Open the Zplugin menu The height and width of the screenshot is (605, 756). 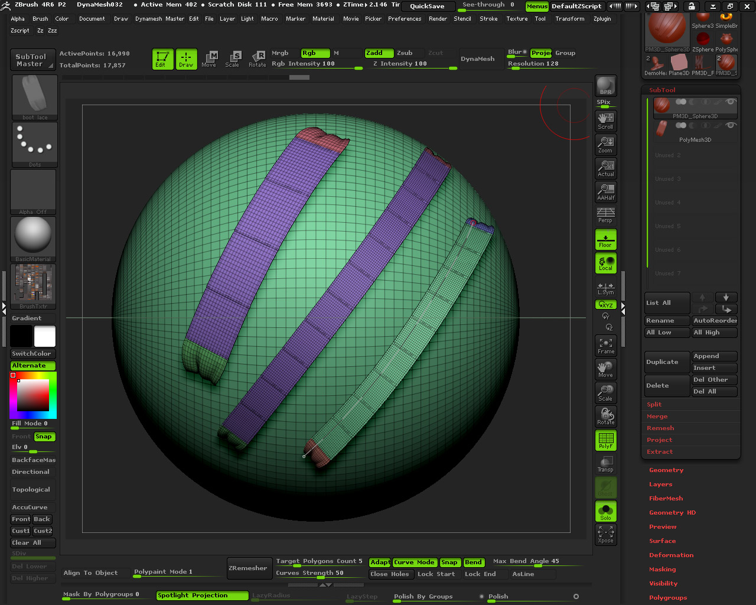[602, 18]
